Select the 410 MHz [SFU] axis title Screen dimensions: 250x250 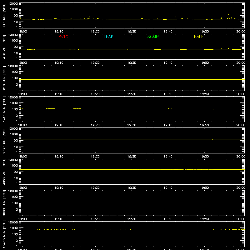(x=4, y=47)
